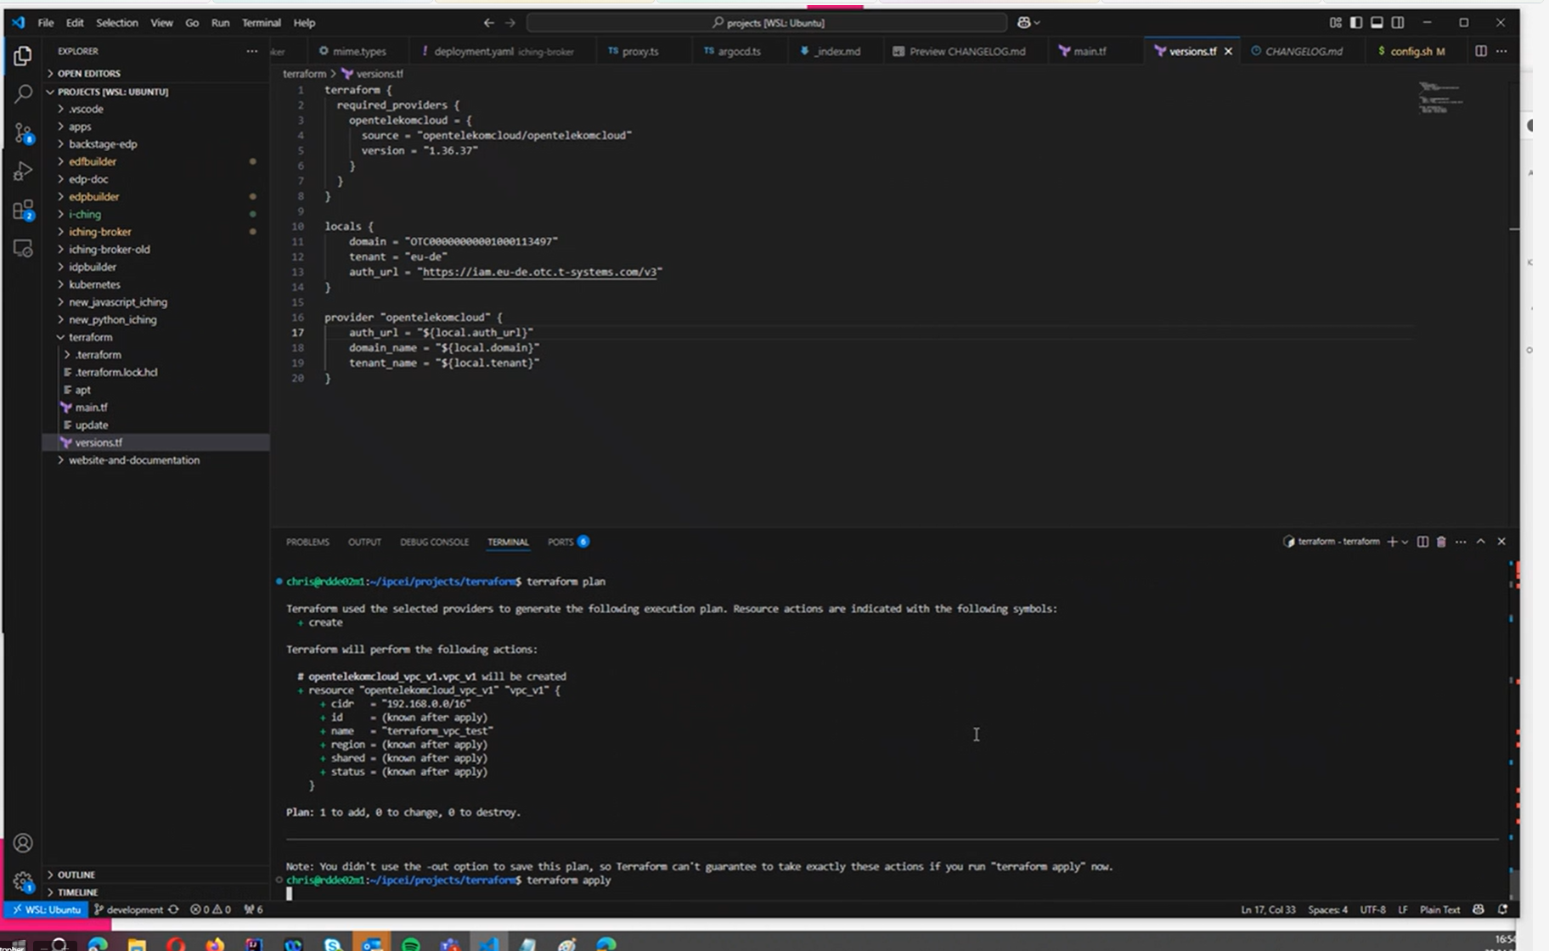Open the Search view in activity bar
The width and height of the screenshot is (1549, 951).
coord(23,93)
